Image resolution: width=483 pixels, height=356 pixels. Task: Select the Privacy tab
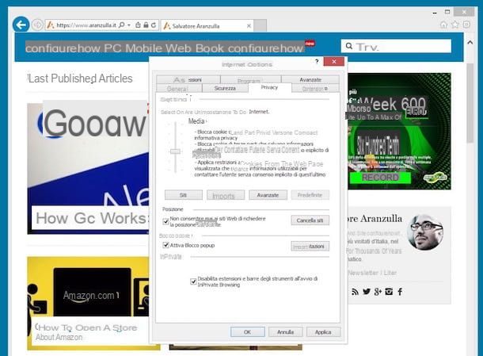(269, 87)
